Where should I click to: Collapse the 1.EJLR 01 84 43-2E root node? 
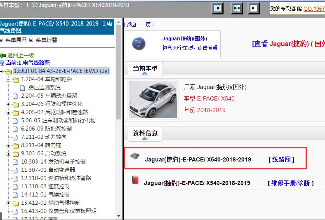1,71
